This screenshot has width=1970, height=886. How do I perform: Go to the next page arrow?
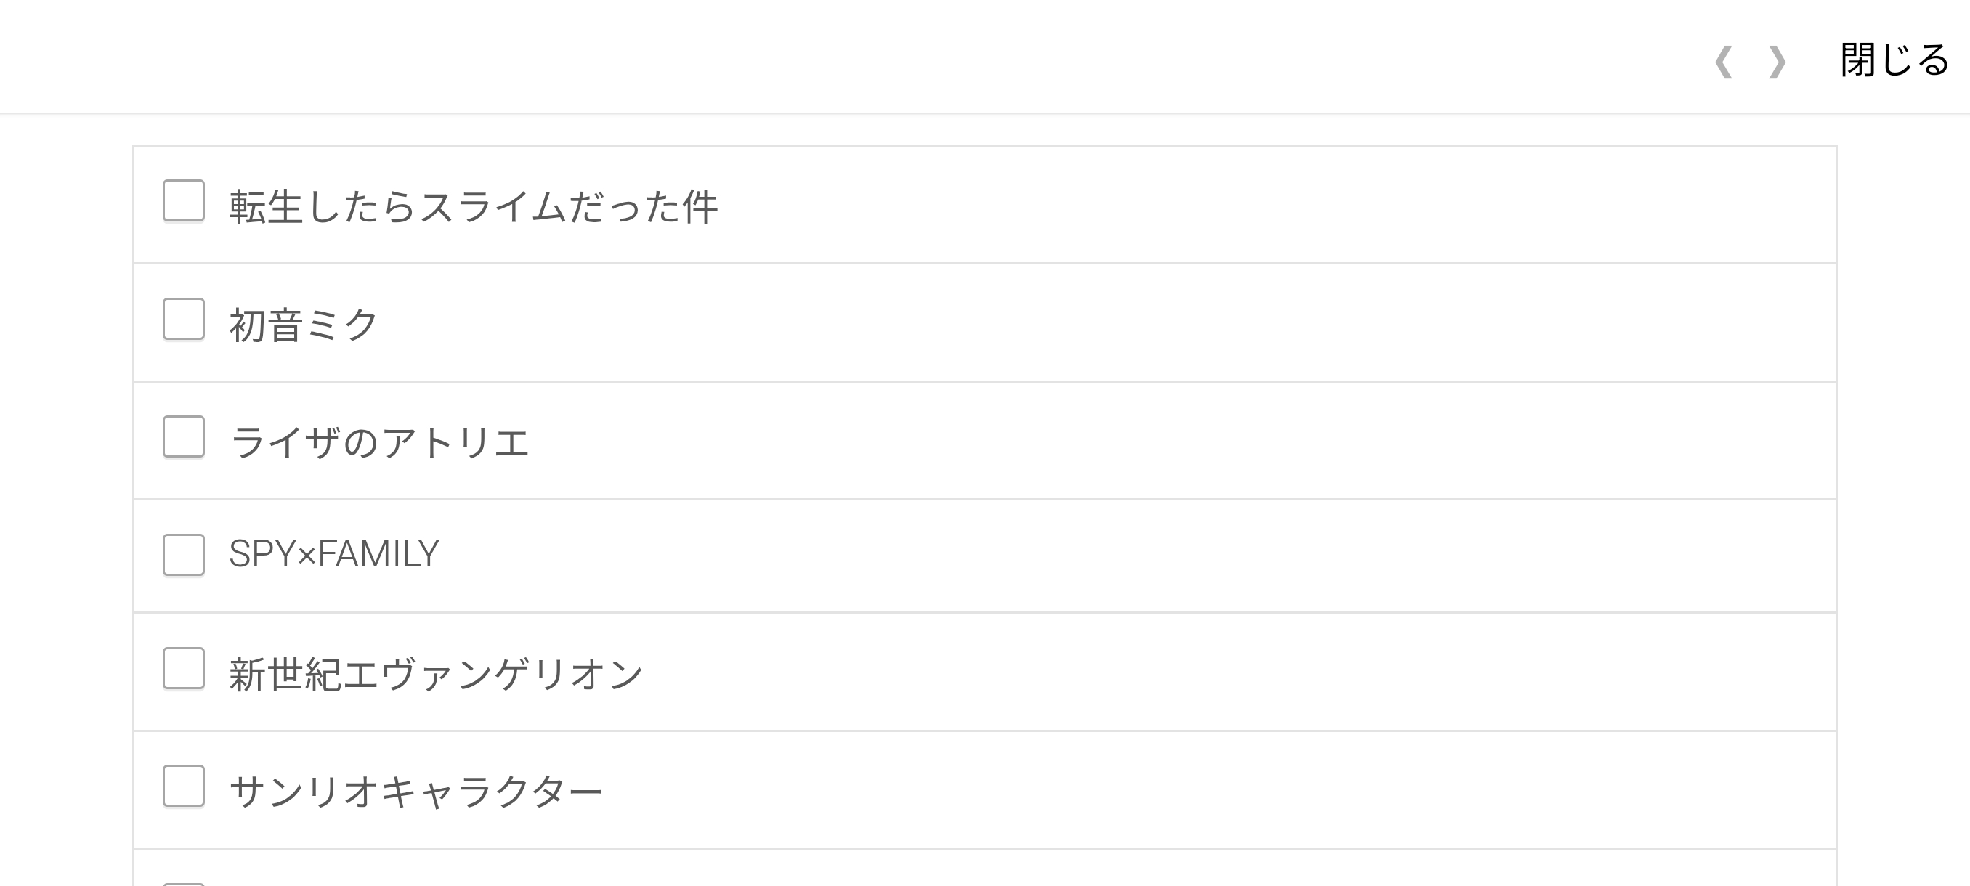click(x=1778, y=62)
